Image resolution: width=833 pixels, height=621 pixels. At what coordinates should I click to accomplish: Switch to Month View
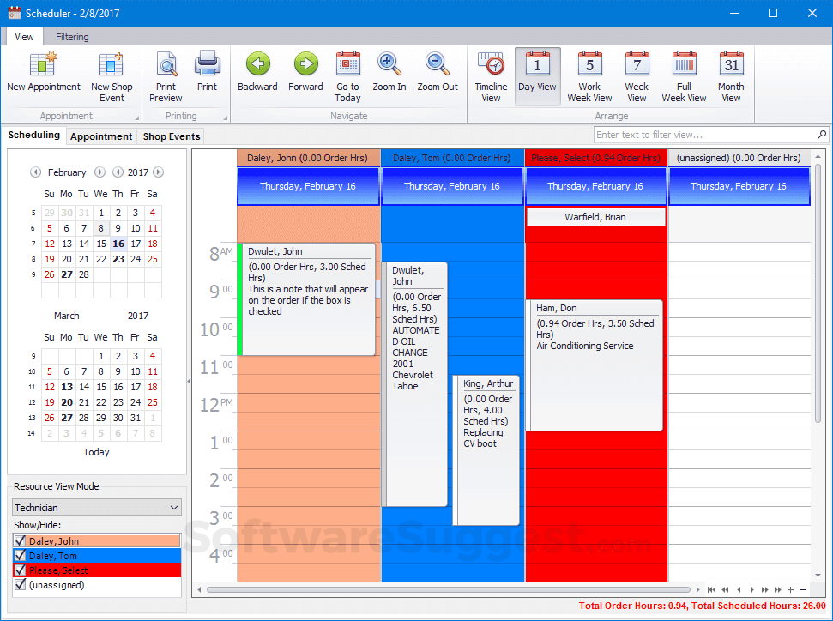click(731, 65)
